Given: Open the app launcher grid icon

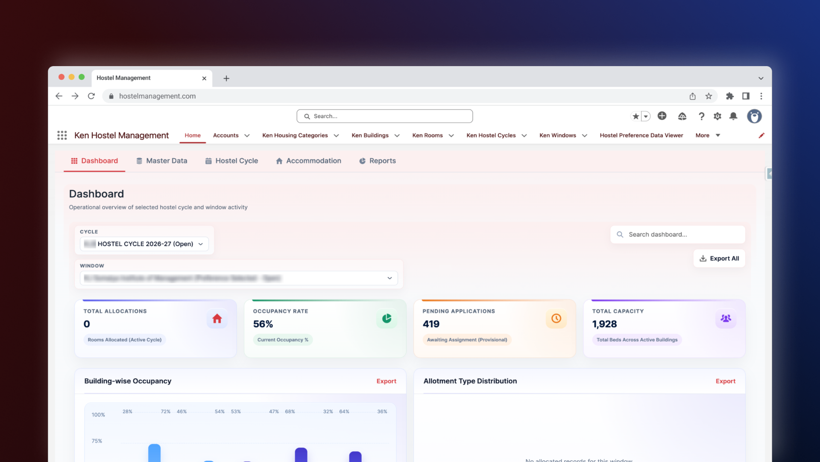Looking at the screenshot, I should pyautogui.click(x=62, y=135).
